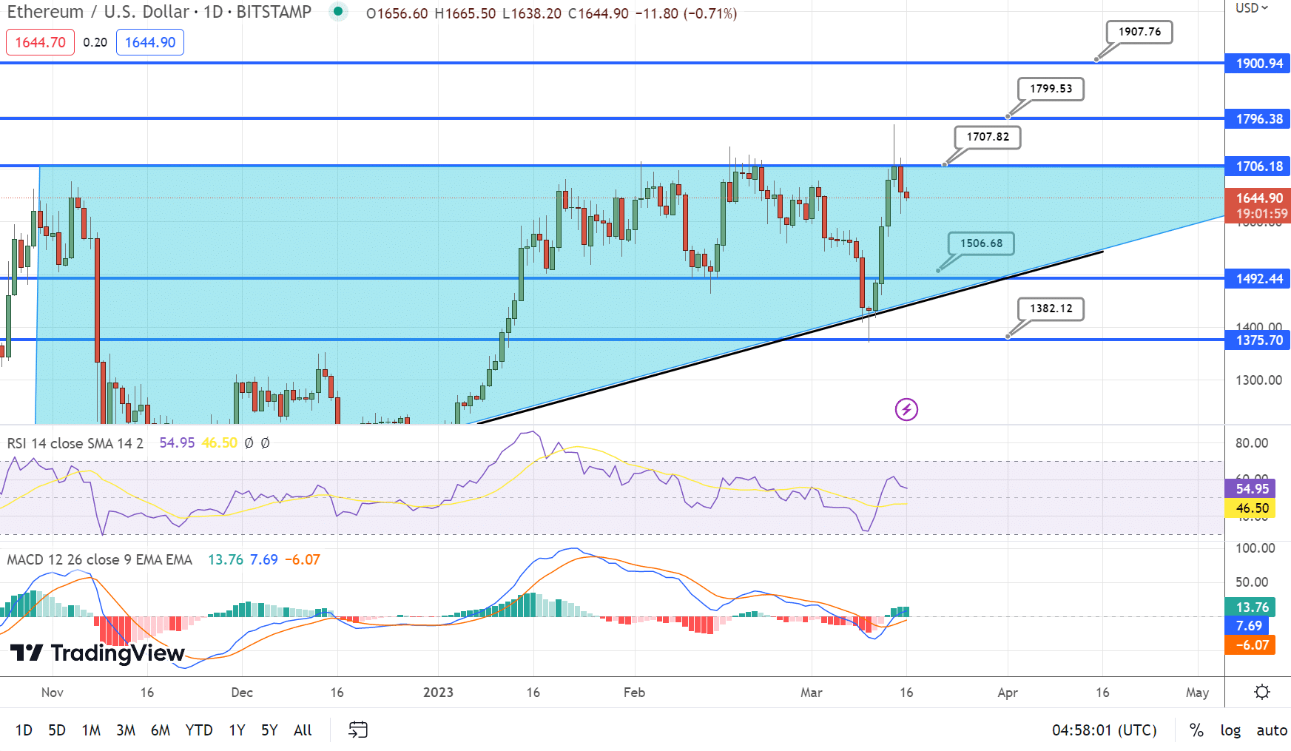Click the 1900.94 horizontal line price label
This screenshot has width=1291, height=751.
1258,64
